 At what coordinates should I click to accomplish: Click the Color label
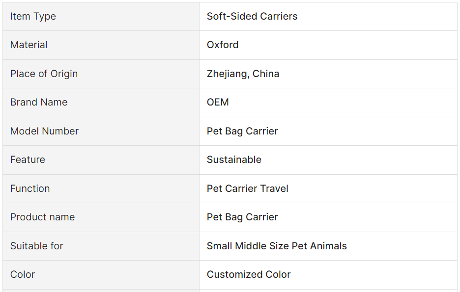pyautogui.click(x=23, y=274)
